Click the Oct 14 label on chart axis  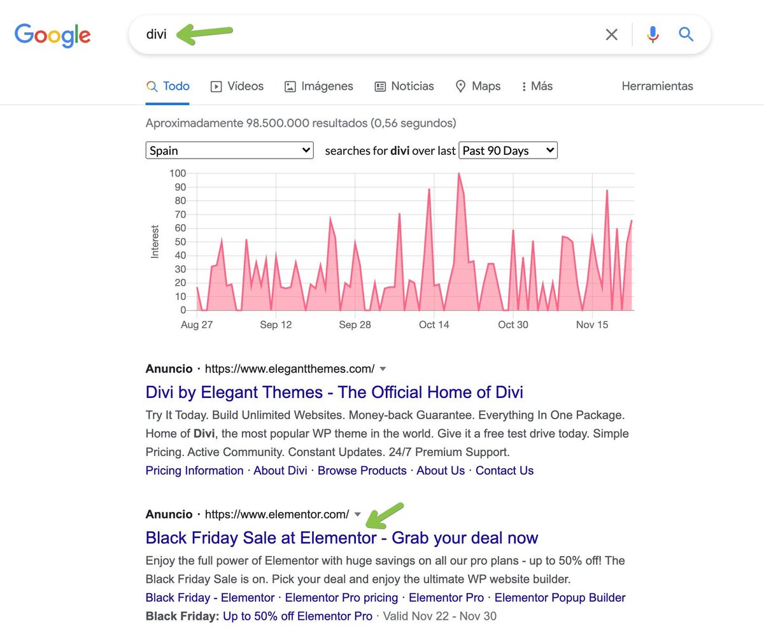tap(434, 325)
